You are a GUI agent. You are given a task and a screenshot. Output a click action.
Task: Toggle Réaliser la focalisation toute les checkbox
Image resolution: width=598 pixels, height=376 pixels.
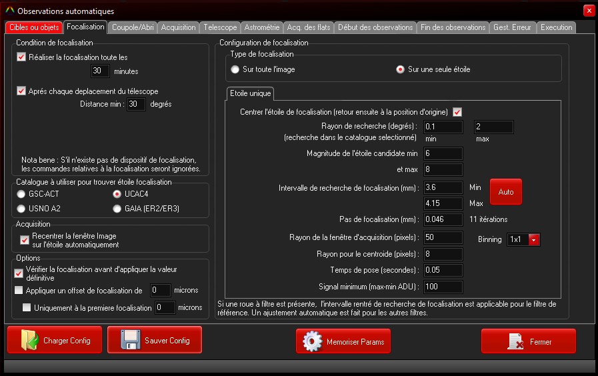(x=21, y=57)
